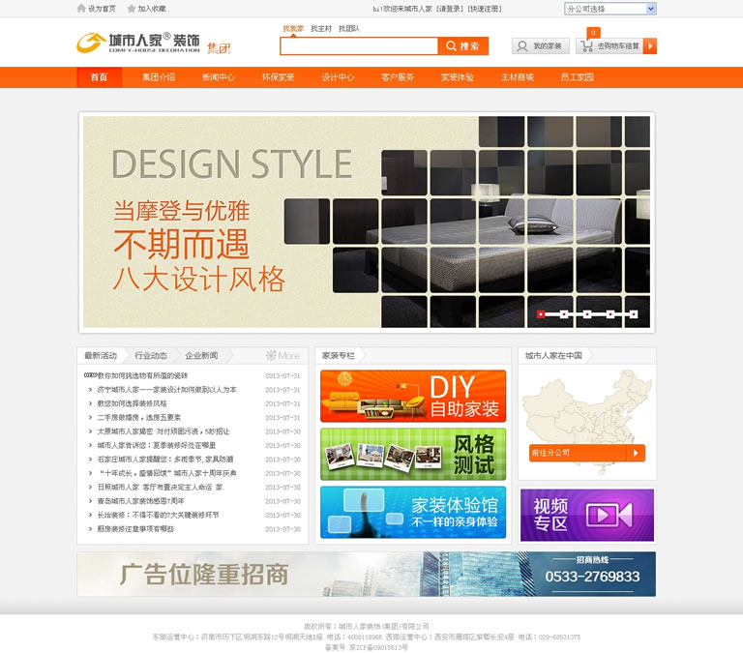Screen dimensions: 743x653
Task: Click the arrow on 前往分公司 button
Action: click(x=636, y=452)
